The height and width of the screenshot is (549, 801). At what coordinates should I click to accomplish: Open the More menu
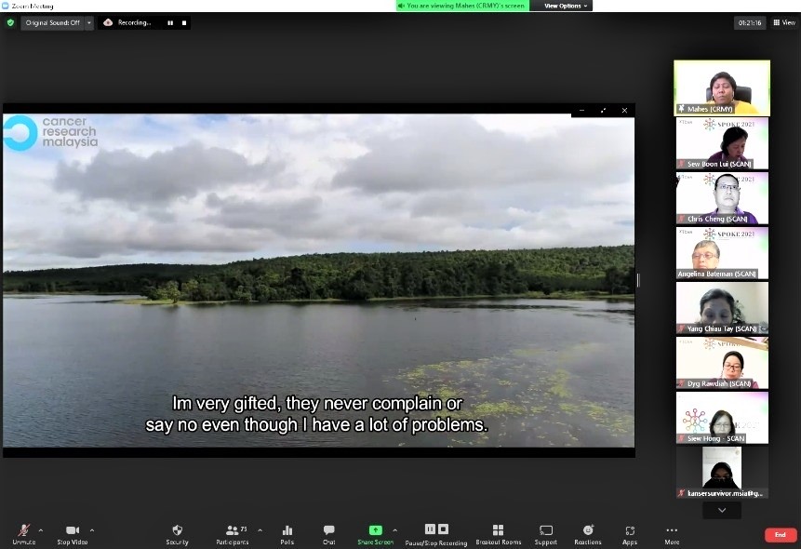[x=672, y=532]
